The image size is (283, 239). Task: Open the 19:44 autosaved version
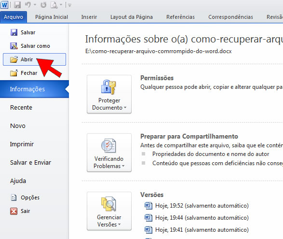click(197, 218)
